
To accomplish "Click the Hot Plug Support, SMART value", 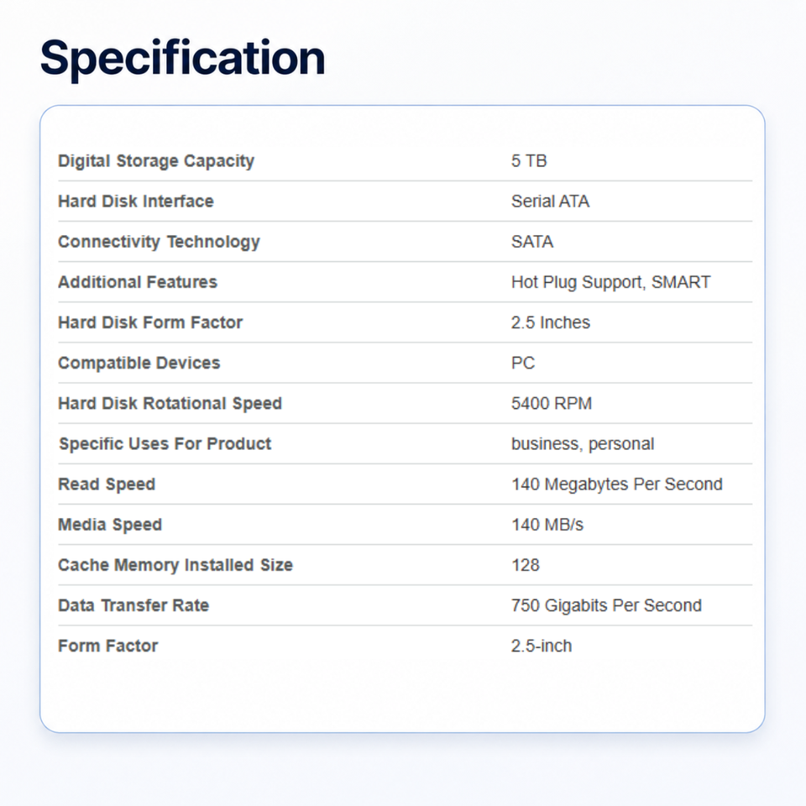I will tap(610, 282).
